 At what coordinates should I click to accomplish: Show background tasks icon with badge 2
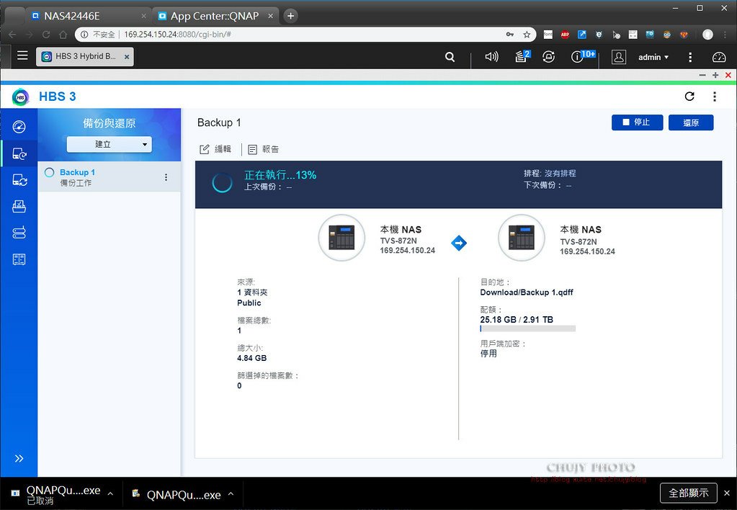[x=522, y=56]
